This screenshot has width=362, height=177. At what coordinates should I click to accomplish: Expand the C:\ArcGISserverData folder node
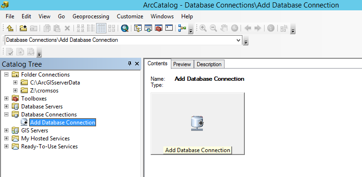[x=16, y=83]
